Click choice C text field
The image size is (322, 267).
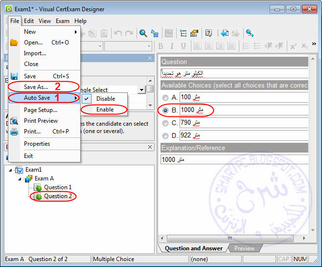click(x=244, y=123)
